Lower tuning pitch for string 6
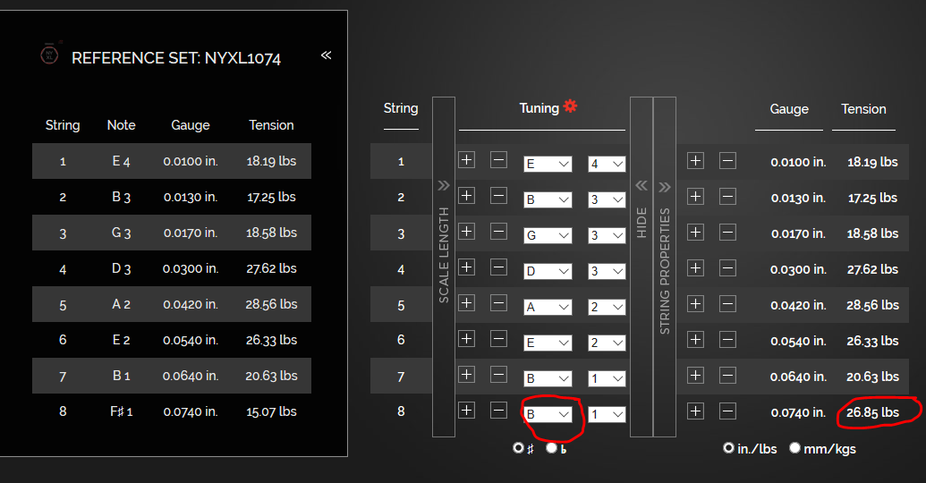 [x=498, y=338]
